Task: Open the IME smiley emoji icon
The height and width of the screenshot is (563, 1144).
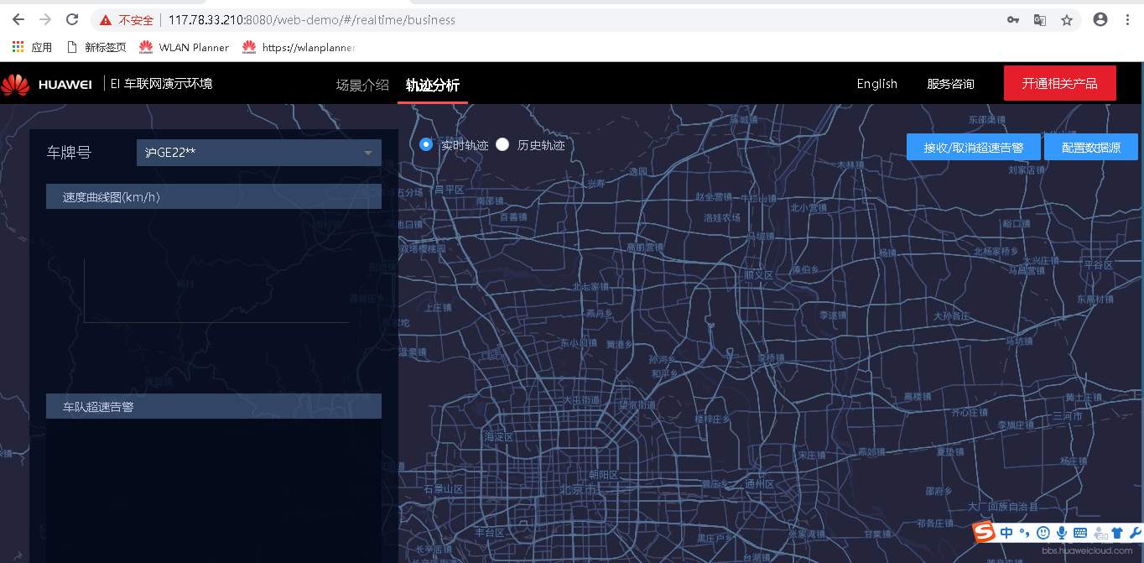Action: [1043, 533]
